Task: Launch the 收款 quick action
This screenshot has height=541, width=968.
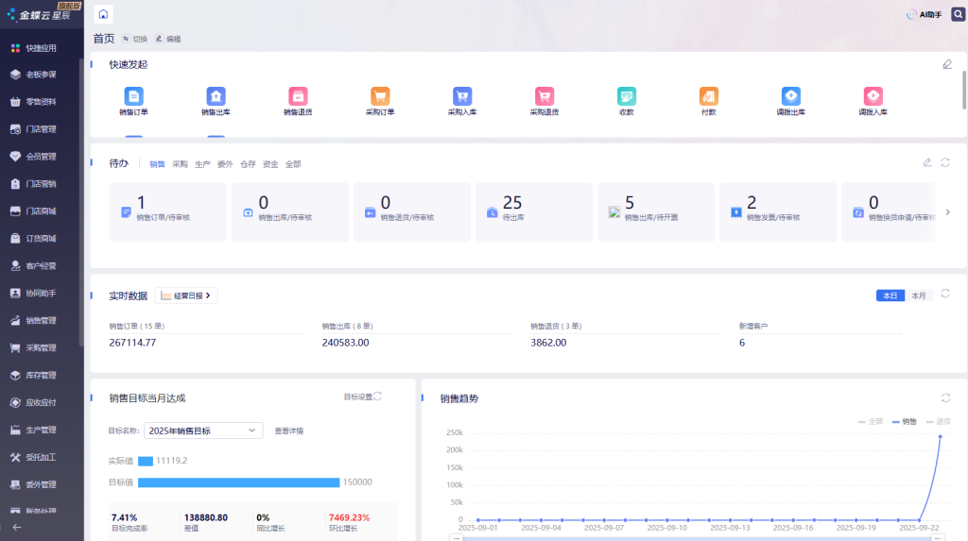Action: point(626,96)
